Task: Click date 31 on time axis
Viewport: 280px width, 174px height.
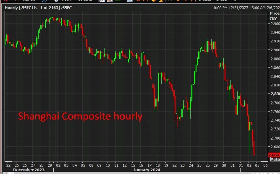Action: pyautogui.click(x=232, y=165)
